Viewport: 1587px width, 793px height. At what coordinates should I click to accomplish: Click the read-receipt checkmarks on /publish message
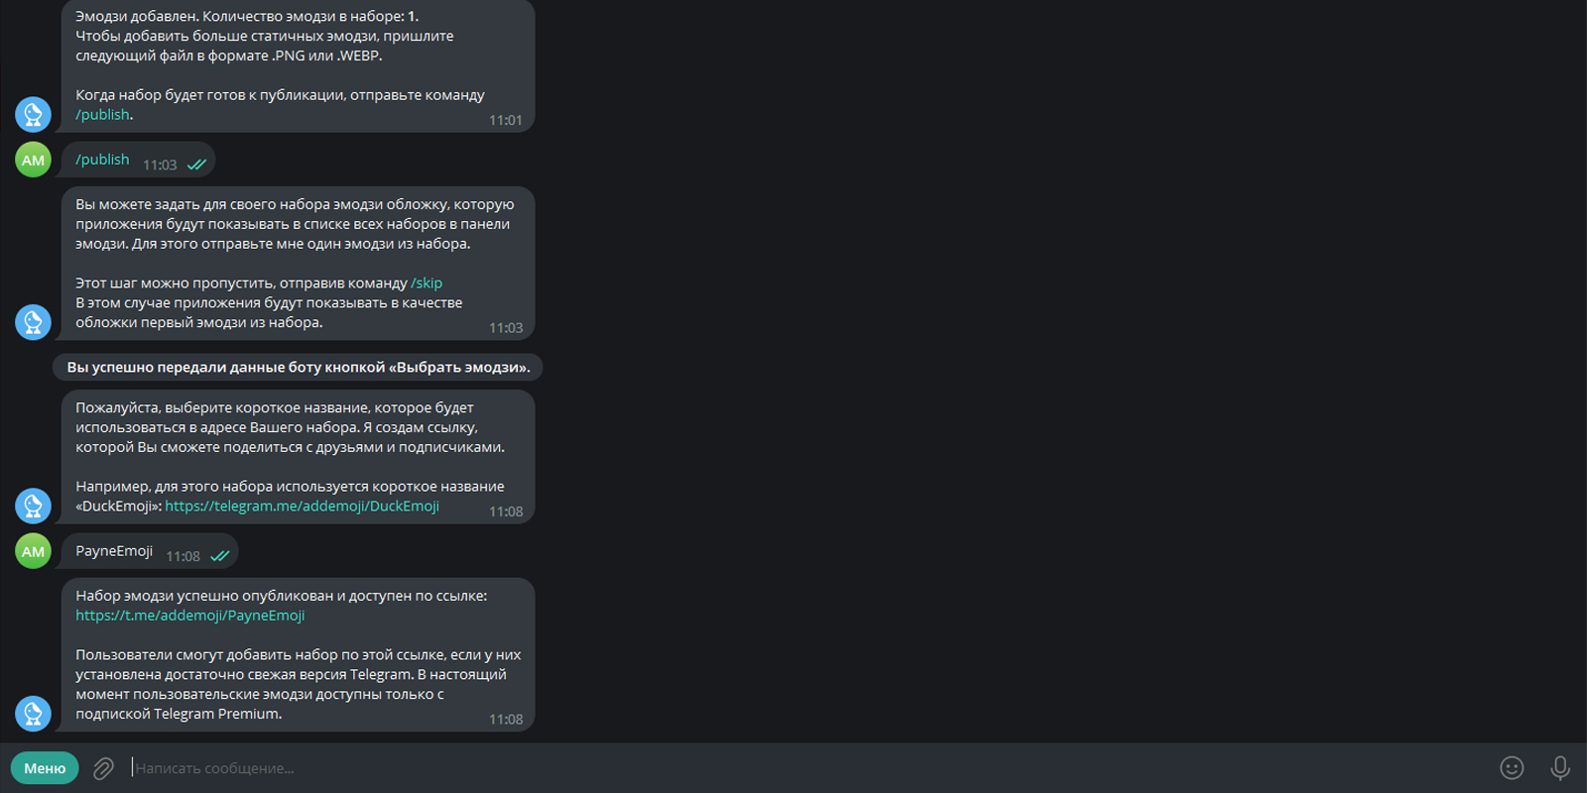pos(196,166)
